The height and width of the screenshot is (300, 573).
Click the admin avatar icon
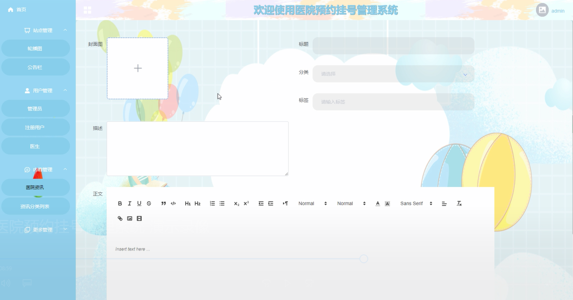coord(542,10)
